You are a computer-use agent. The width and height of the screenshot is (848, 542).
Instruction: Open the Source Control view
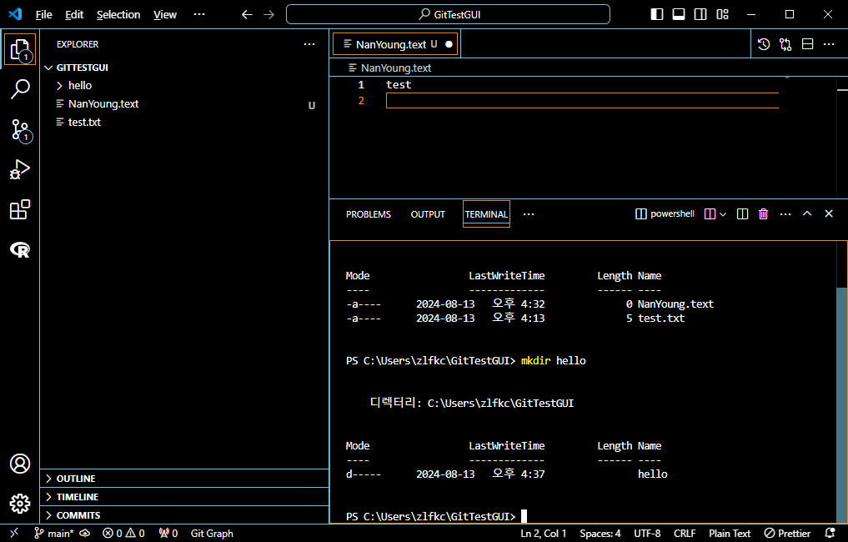click(20, 130)
